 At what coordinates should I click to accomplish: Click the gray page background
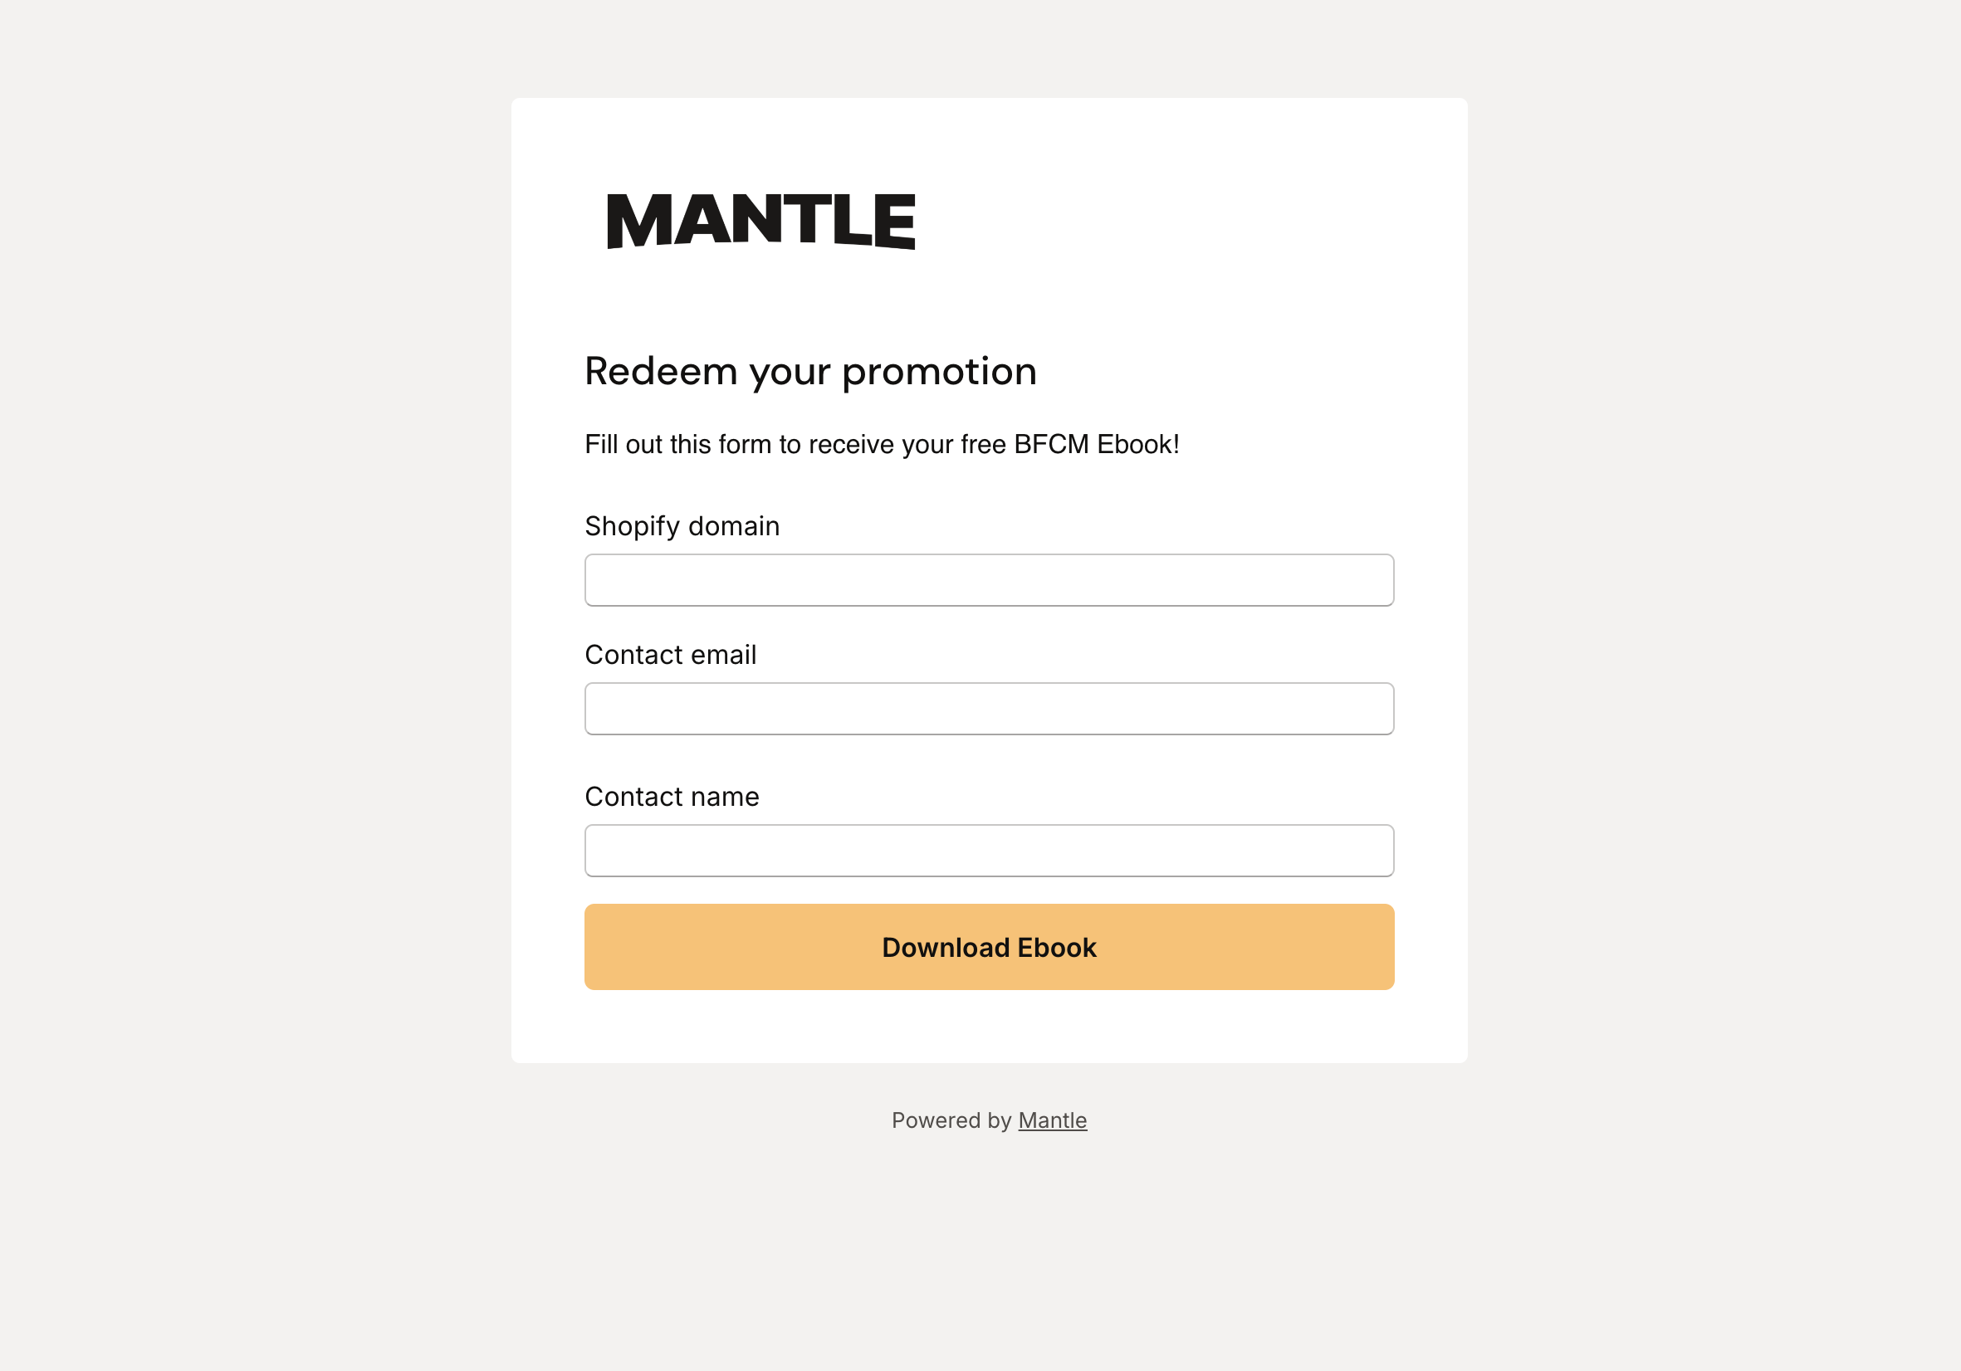pyautogui.click(x=257, y=683)
